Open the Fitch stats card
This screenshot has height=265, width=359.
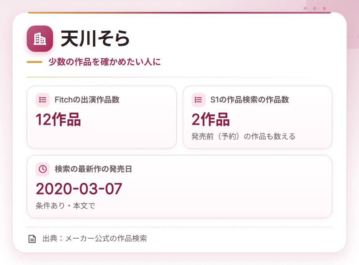102,117
